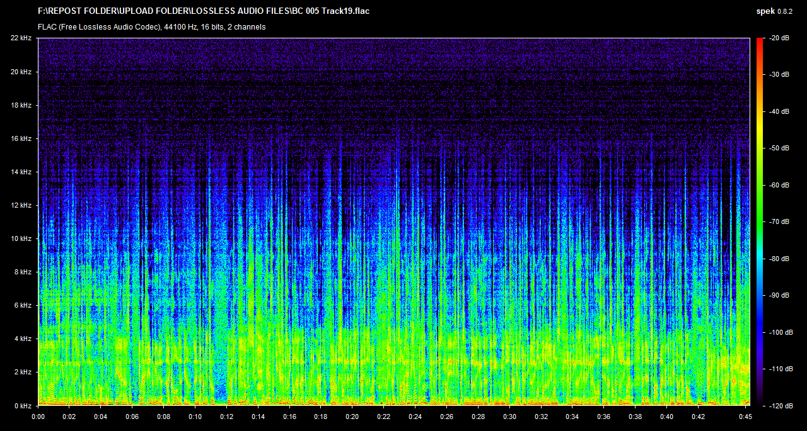Click the 0 kHz frequency label
Image resolution: width=807 pixels, height=431 pixels.
23,405
